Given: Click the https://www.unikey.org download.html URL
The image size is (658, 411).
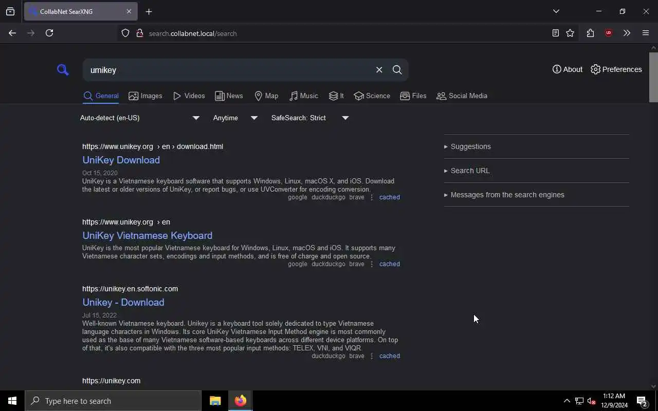Looking at the screenshot, I should pyautogui.click(x=153, y=146).
